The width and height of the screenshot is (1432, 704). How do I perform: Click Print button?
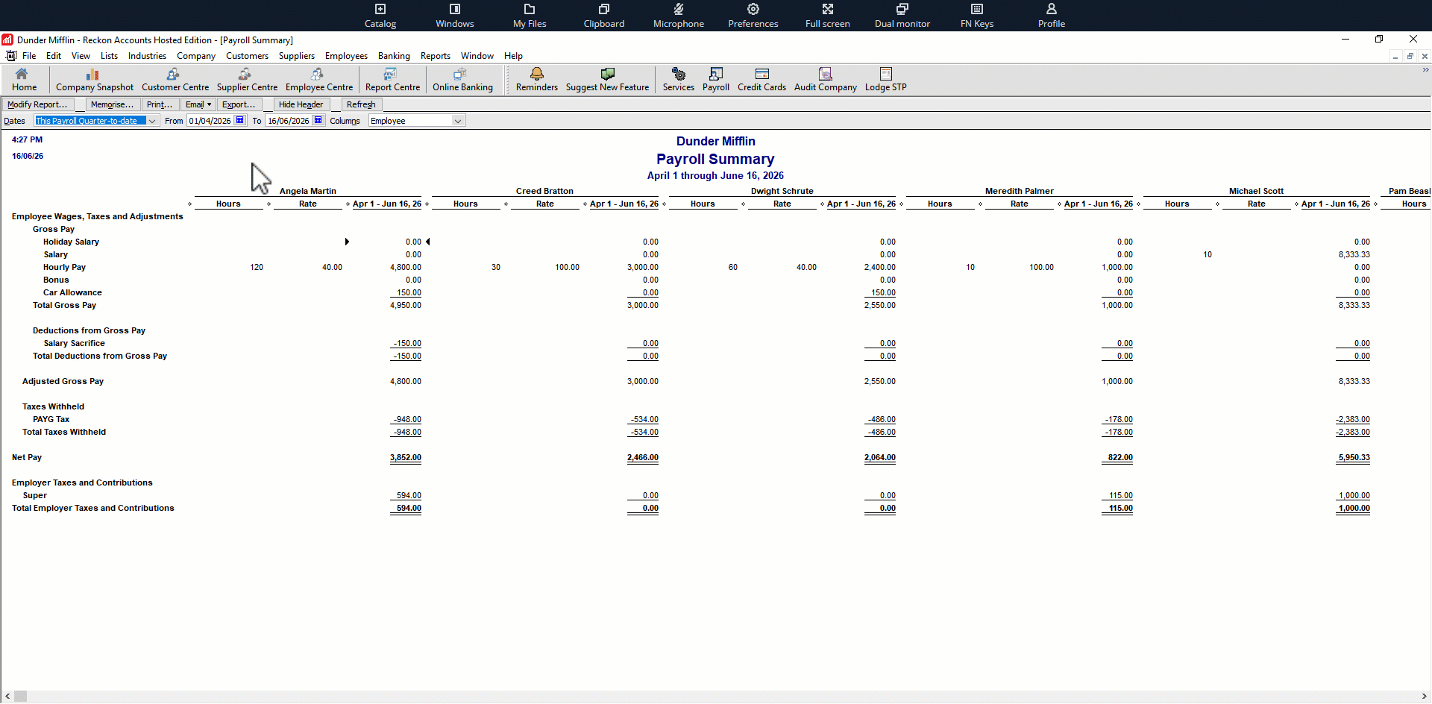160,104
